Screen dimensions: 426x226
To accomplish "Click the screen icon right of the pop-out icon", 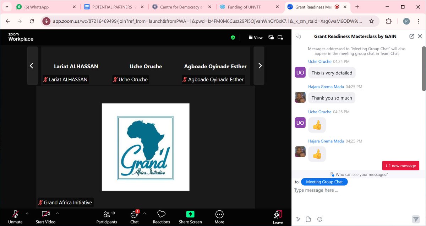I will coord(280,37).
